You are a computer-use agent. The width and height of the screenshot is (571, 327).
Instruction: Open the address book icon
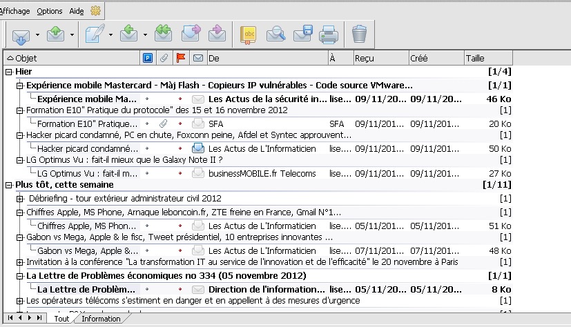coord(248,34)
